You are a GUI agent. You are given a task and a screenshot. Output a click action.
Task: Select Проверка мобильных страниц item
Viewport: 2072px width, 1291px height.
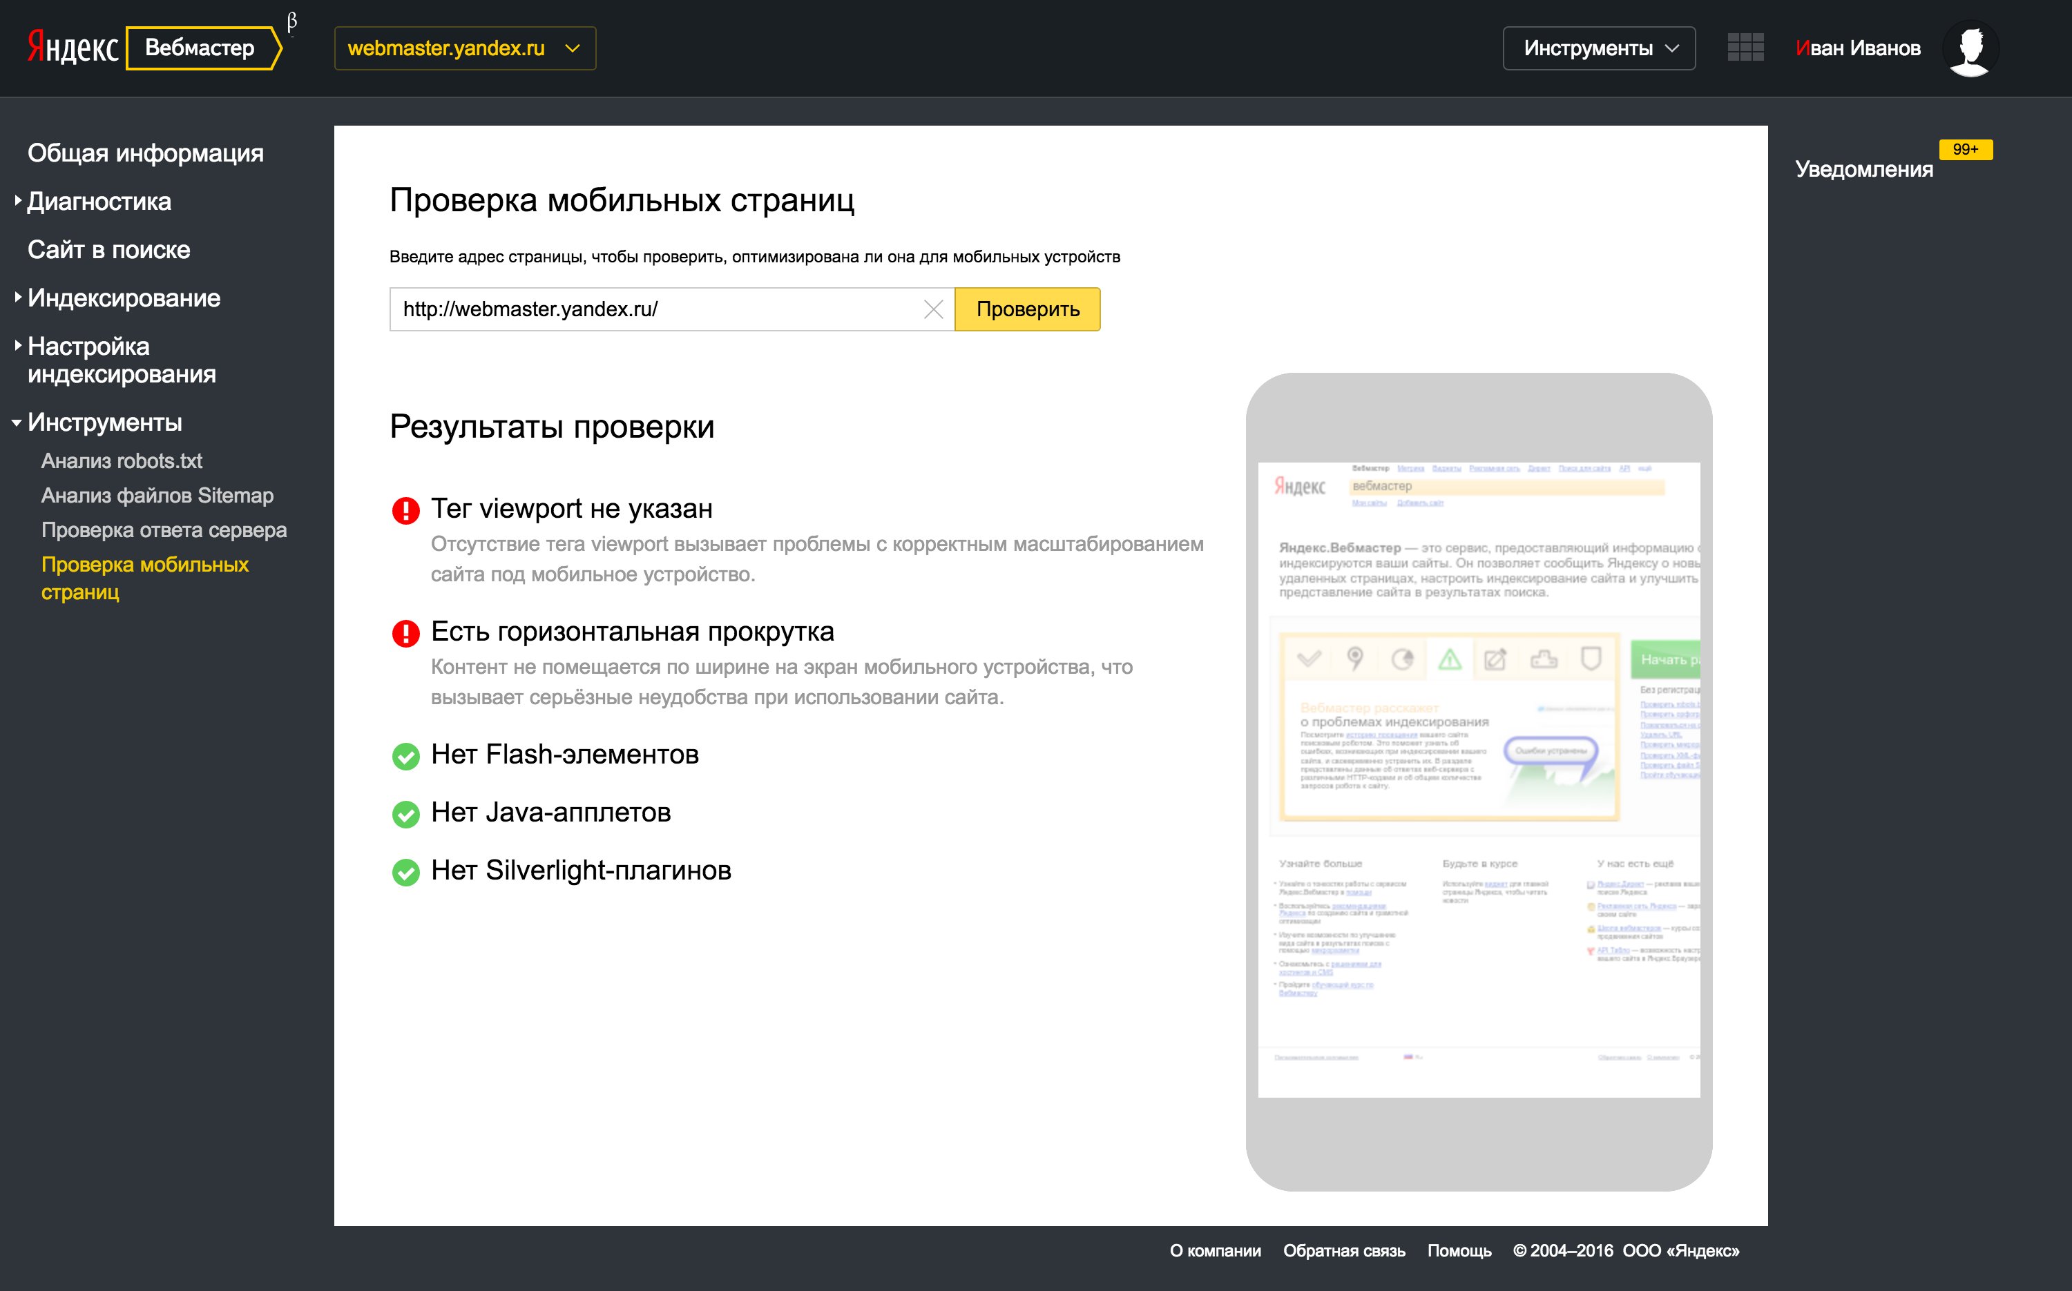[144, 578]
